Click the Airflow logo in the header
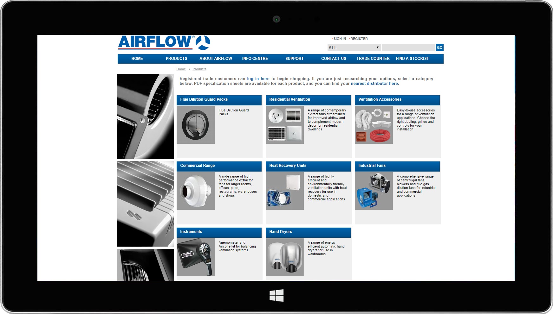Viewport: 553px width, 314px height. pyautogui.click(x=164, y=43)
